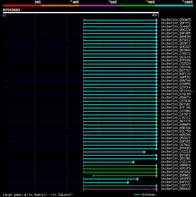The image size is (196, 197).
Task: Click the orange ~40% legend segment
Action: point(60,6)
